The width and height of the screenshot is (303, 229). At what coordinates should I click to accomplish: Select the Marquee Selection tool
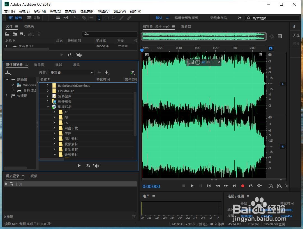coord(107,18)
